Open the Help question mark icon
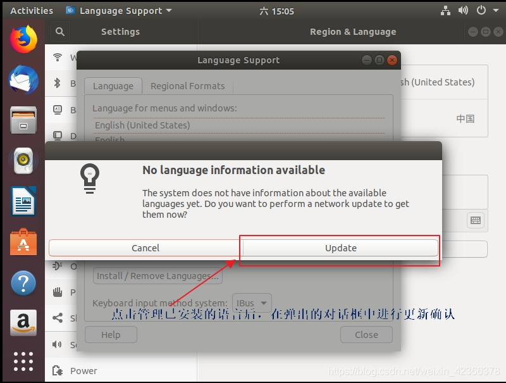The image size is (506, 383). (23, 283)
